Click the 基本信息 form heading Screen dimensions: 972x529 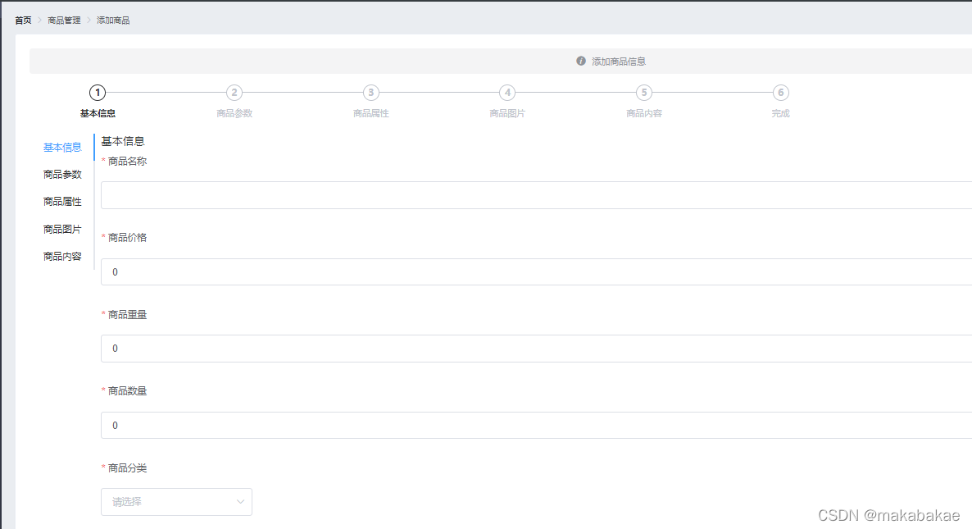(123, 141)
